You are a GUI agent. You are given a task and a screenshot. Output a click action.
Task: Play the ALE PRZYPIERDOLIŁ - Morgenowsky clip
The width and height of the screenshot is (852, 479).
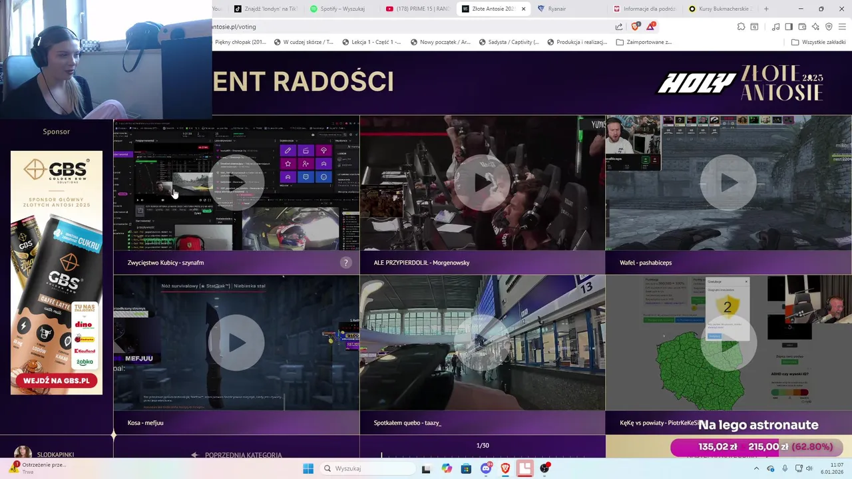[x=483, y=182]
